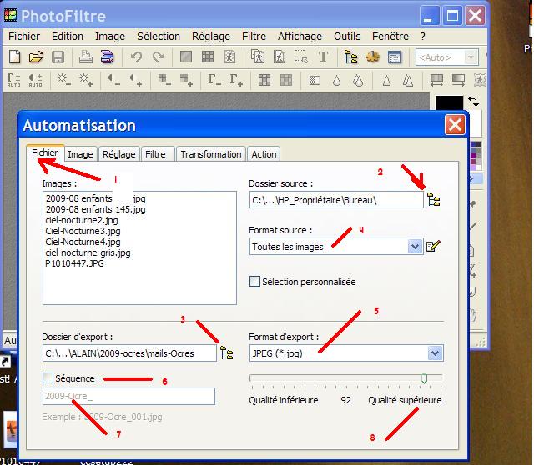Switch to the Image tab in Automatisation

click(x=80, y=154)
